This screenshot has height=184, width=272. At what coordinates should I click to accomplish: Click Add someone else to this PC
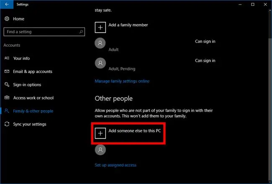pos(135,131)
